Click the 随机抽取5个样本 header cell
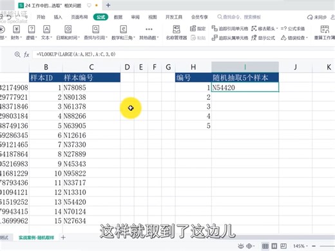This screenshot has height=251, width=335. coord(245,77)
